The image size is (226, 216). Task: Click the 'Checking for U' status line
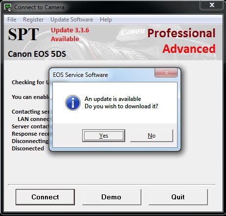click(30, 82)
